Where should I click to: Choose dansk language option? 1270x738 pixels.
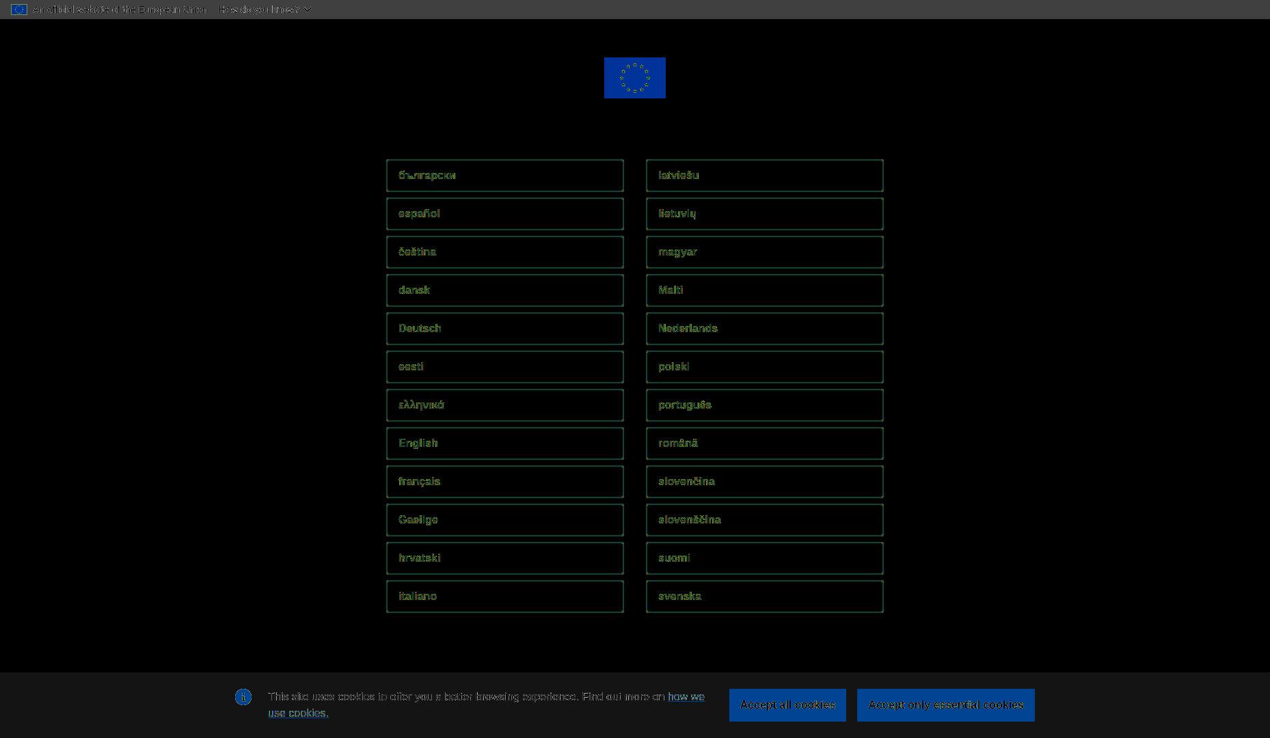505,290
